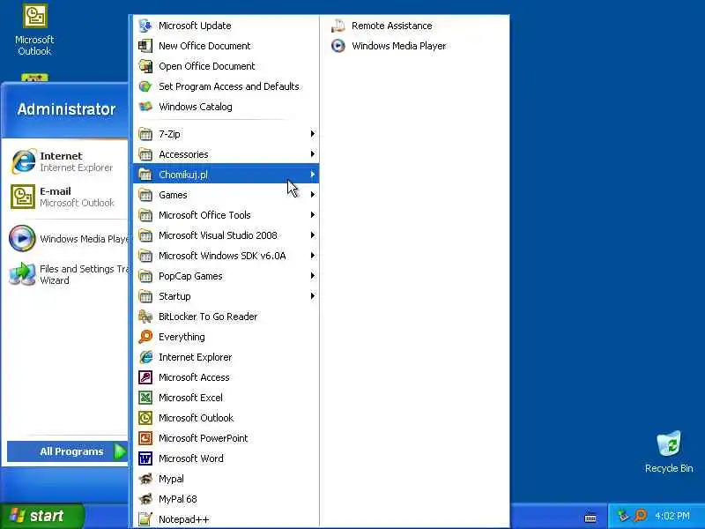The image size is (705, 529).
Task: Open Windows Media Player from recent programs
Action: pyautogui.click(x=68, y=239)
